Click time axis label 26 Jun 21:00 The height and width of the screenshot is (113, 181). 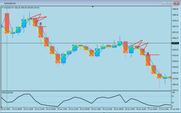point(141,109)
